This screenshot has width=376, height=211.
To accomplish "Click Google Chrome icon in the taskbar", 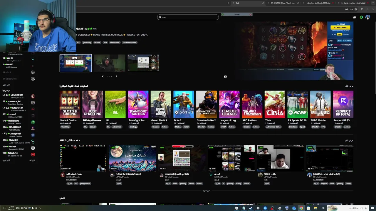I will coord(301,208).
